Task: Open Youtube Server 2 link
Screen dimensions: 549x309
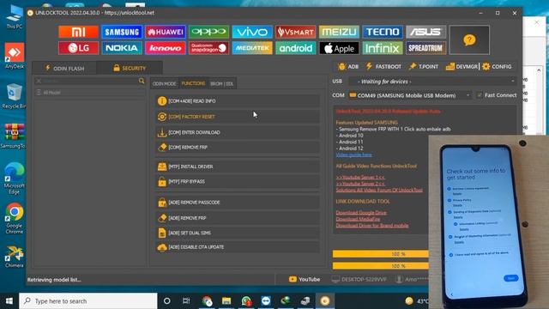Action: click(360, 184)
